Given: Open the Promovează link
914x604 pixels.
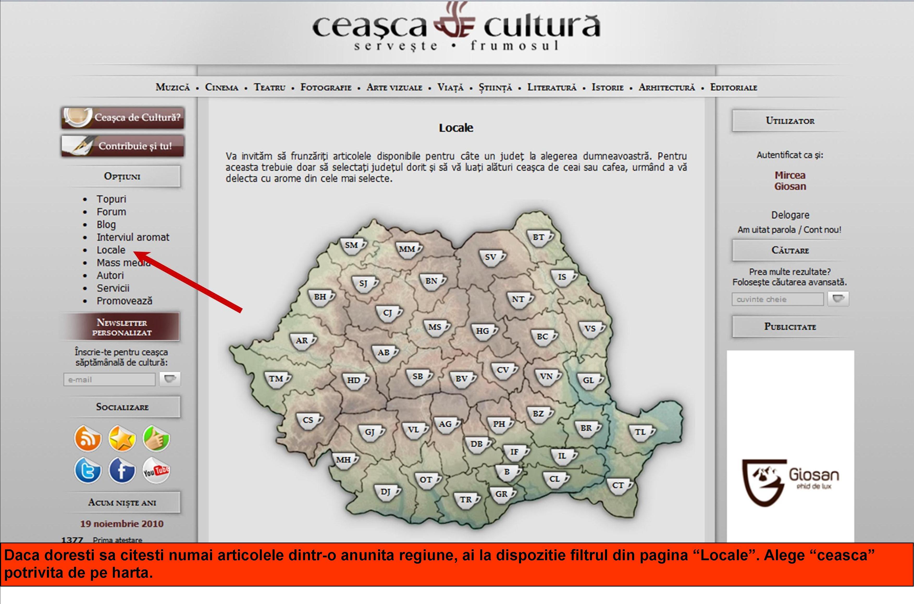Looking at the screenshot, I should 125,301.
